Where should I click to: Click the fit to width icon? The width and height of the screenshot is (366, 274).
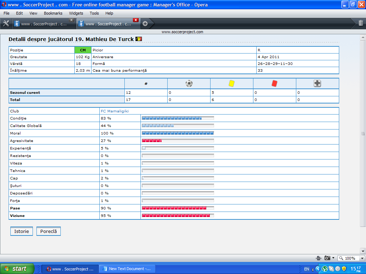point(318,258)
